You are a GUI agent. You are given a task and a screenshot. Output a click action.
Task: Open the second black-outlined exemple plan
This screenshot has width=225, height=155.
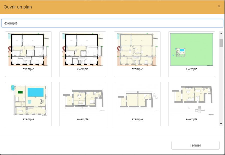tap(83, 49)
